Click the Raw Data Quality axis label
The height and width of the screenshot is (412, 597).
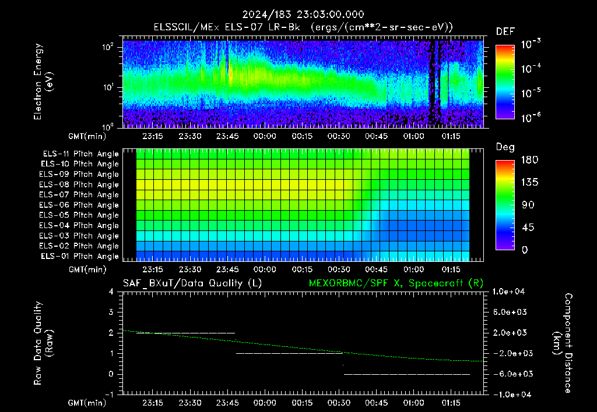click(43, 343)
